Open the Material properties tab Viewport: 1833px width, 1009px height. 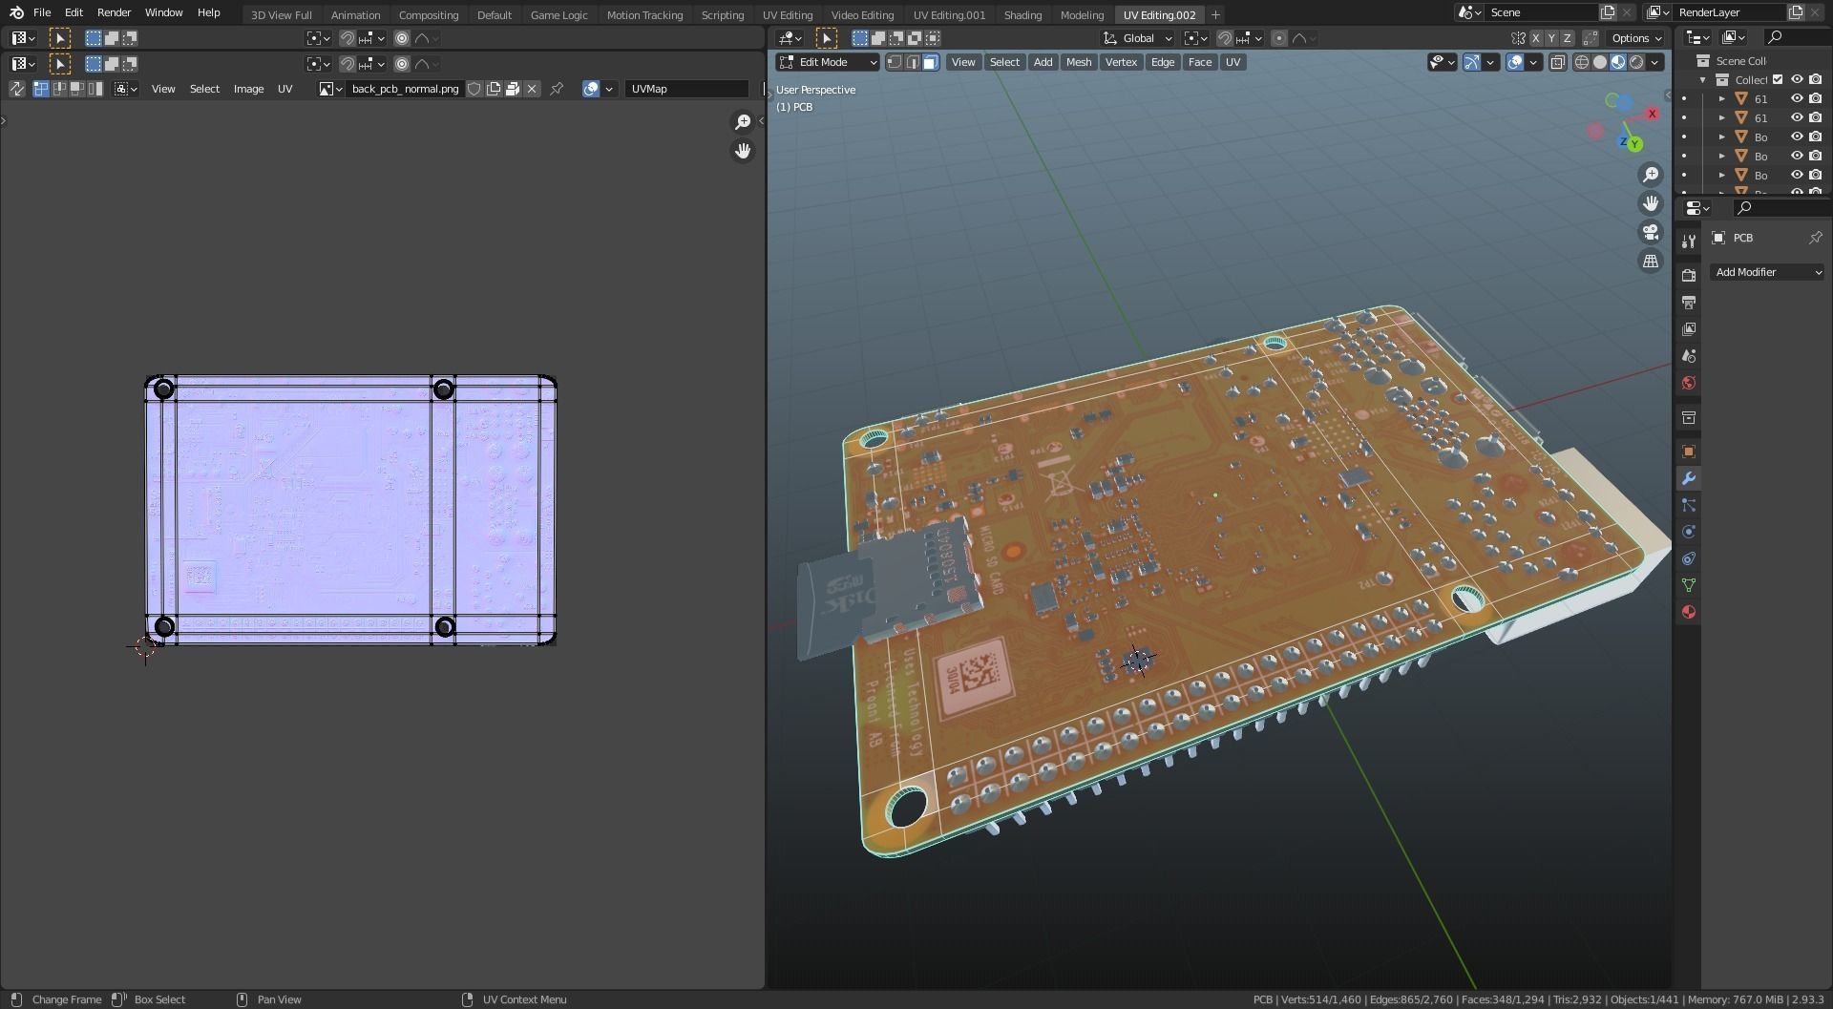click(x=1689, y=612)
